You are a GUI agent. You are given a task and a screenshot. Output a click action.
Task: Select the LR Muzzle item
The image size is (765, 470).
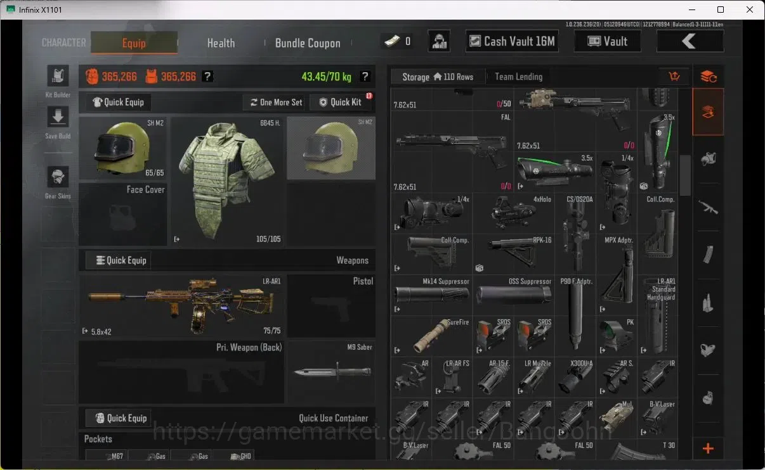pos(533,377)
